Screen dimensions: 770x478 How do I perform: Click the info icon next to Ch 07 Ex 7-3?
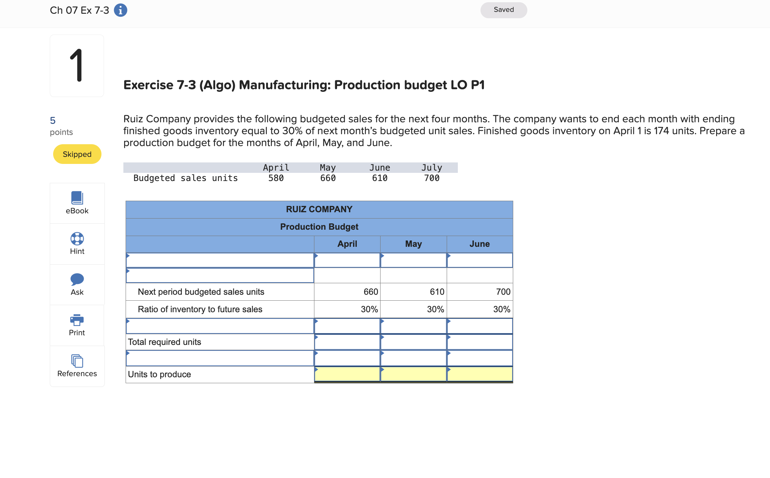[x=120, y=10]
